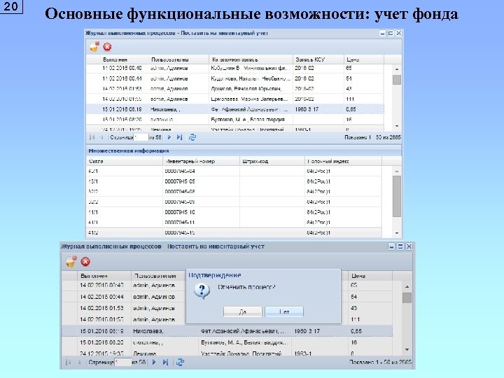
Task: Go to first page in lower window
Action: pos(69,363)
